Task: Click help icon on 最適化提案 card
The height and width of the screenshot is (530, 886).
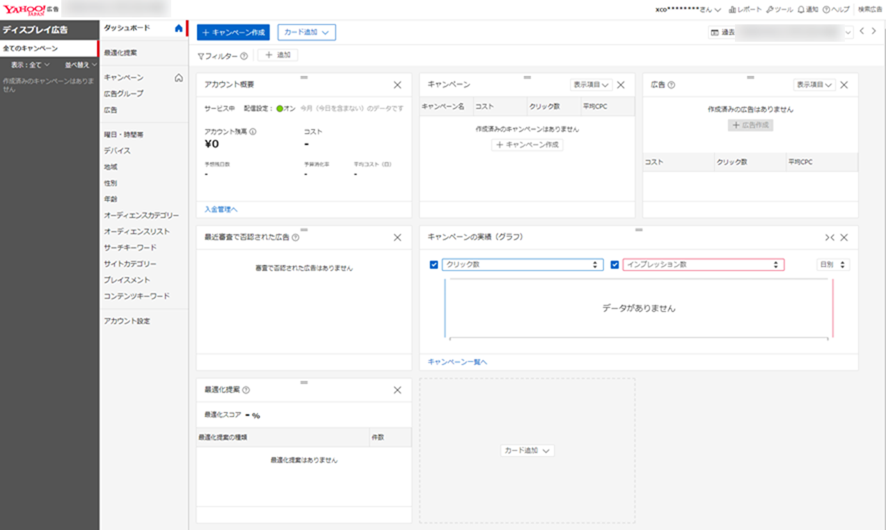Action: coord(246,390)
